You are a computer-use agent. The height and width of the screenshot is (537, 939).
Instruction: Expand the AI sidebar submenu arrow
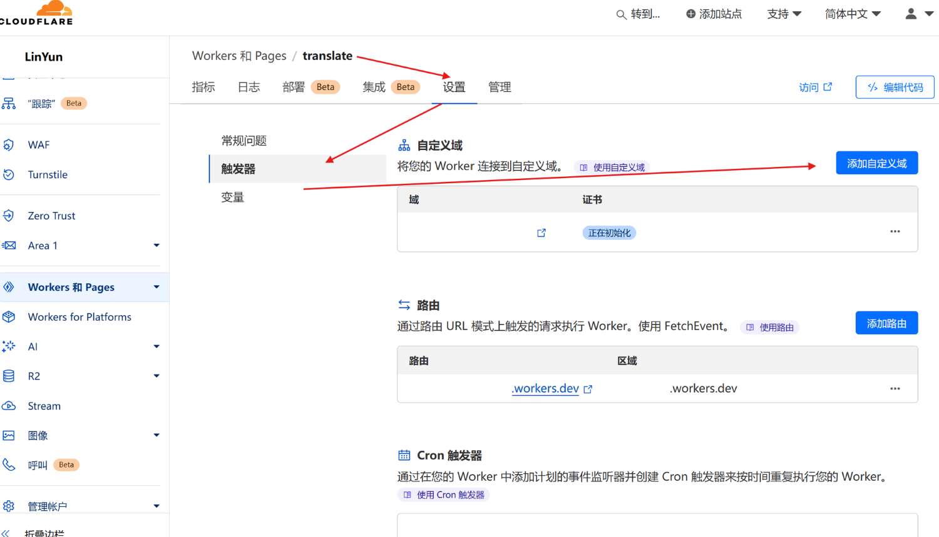coord(156,346)
